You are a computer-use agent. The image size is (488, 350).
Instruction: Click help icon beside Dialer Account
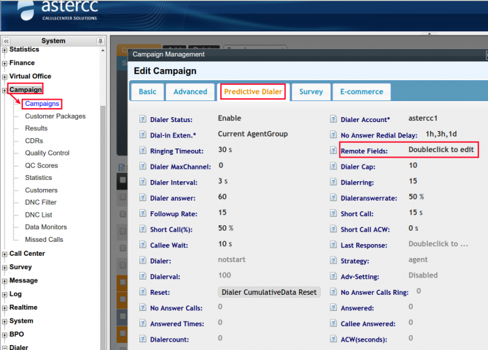coord(334,120)
